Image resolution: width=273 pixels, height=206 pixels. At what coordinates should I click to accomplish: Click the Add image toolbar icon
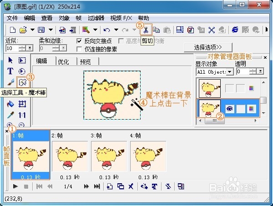pyautogui.click(x=62, y=30)
